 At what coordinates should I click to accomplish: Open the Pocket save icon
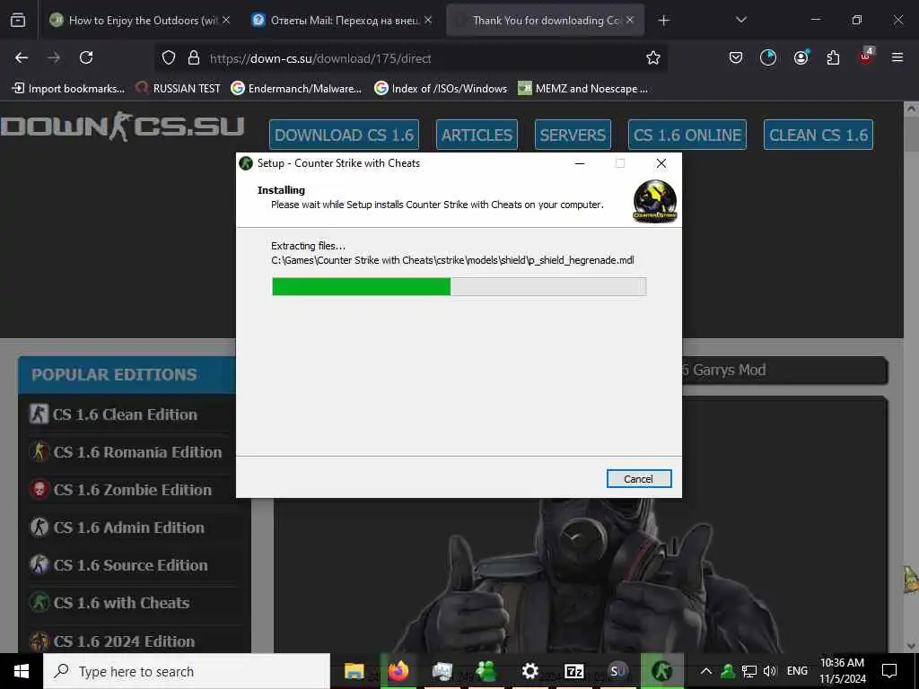736,57
